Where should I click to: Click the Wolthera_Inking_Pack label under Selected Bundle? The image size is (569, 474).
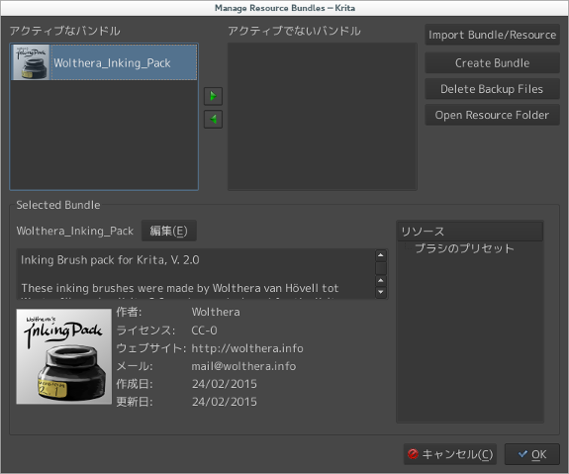click(x=75, y=231)
